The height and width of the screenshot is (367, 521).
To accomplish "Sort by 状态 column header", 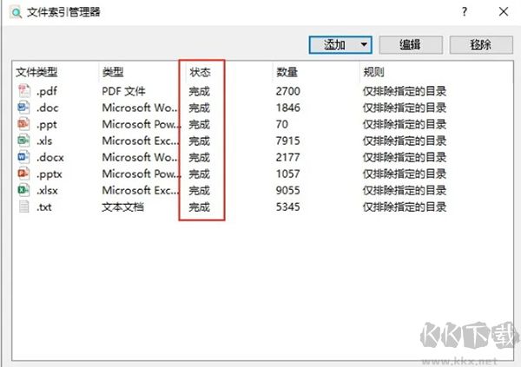I will coord(200,72).
